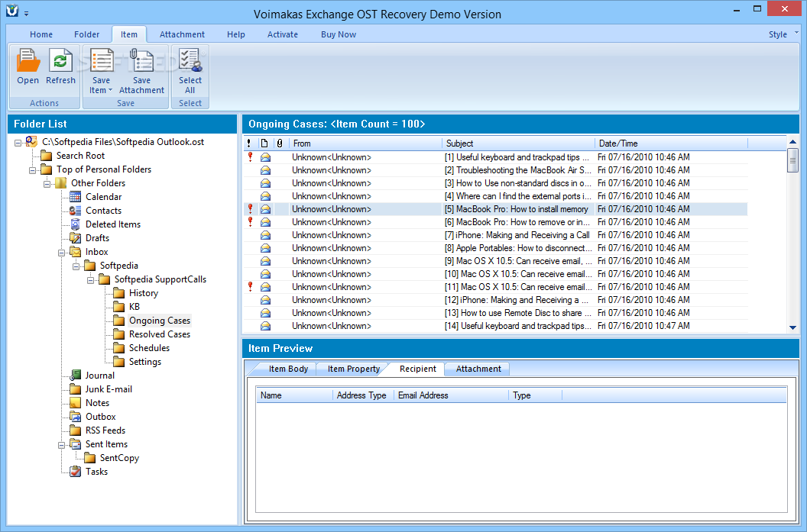Select the SentCopy folder

[119, 458]
